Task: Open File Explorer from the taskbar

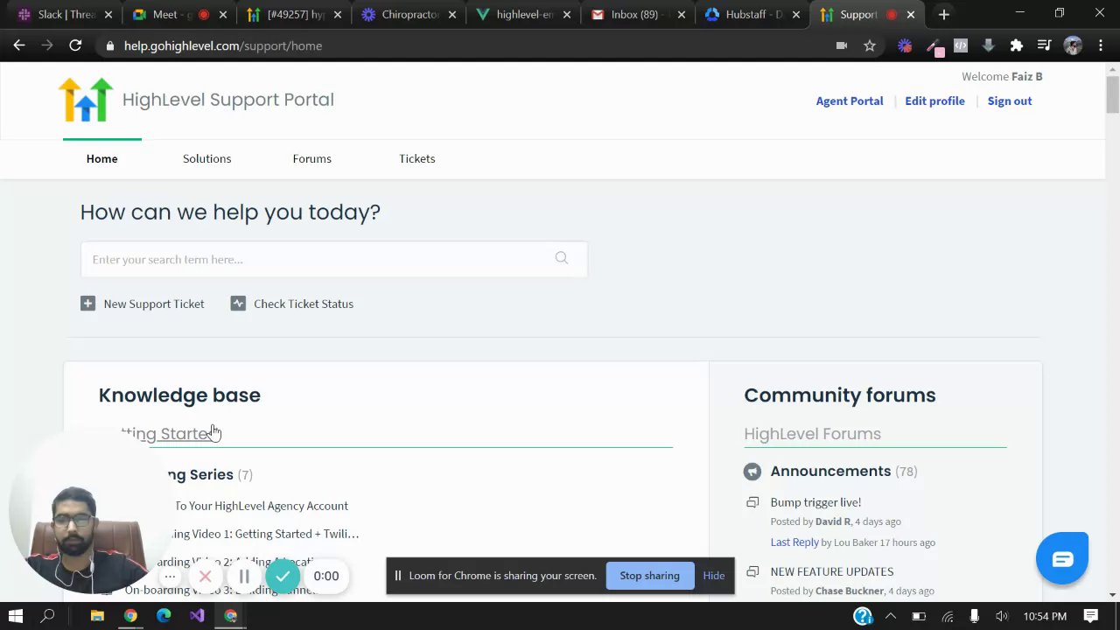Action: [x=97, y=616]
